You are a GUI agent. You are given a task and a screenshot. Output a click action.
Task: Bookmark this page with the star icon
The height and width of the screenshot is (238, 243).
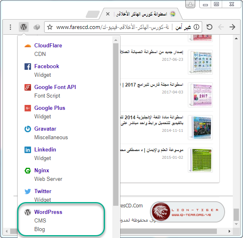[50, 27]
